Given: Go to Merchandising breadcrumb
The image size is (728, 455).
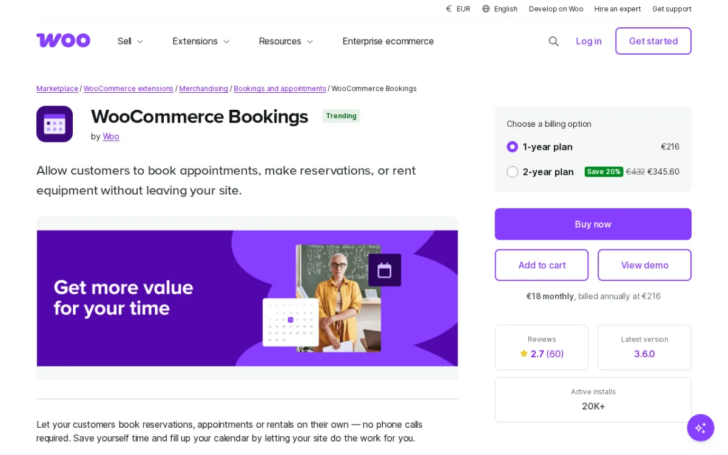Looking at the screenshot, I should tap(203, 89).
